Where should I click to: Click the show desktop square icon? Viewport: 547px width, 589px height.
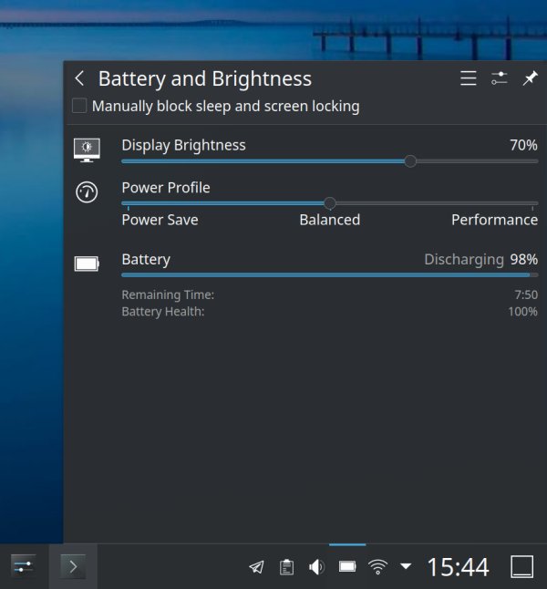coord(521,566)
